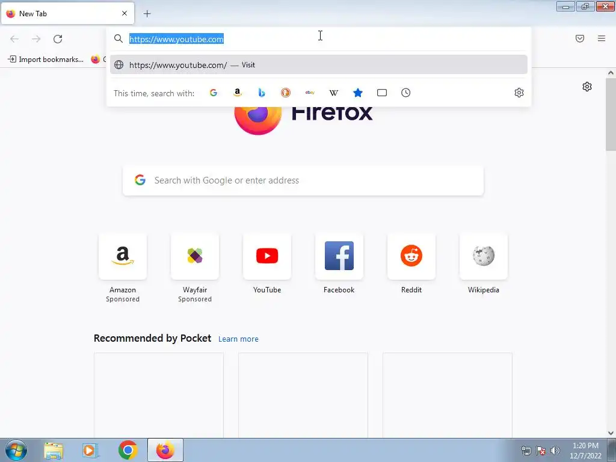
Task: Search this time with Bing icon
Action: coord(262,93)
